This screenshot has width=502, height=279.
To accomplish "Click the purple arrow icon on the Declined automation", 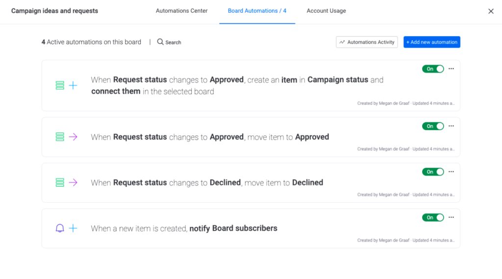I will click(73, 183).
